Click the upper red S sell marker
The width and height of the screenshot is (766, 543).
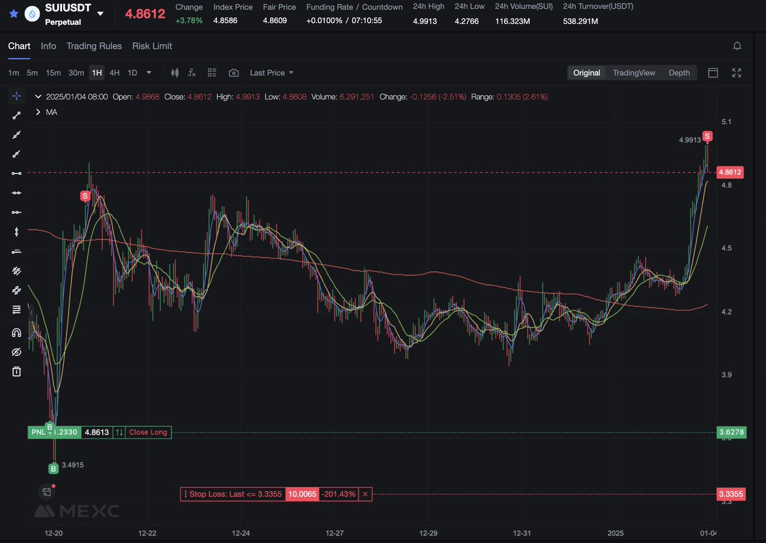(x=707, y=137)
